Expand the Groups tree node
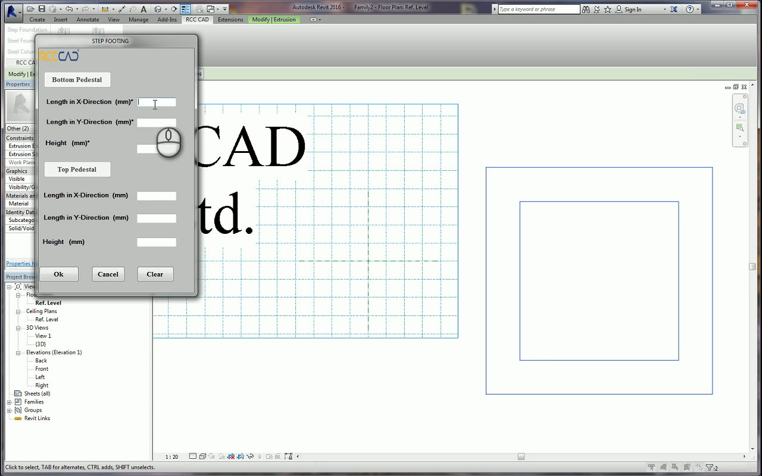 pos(9,411)
